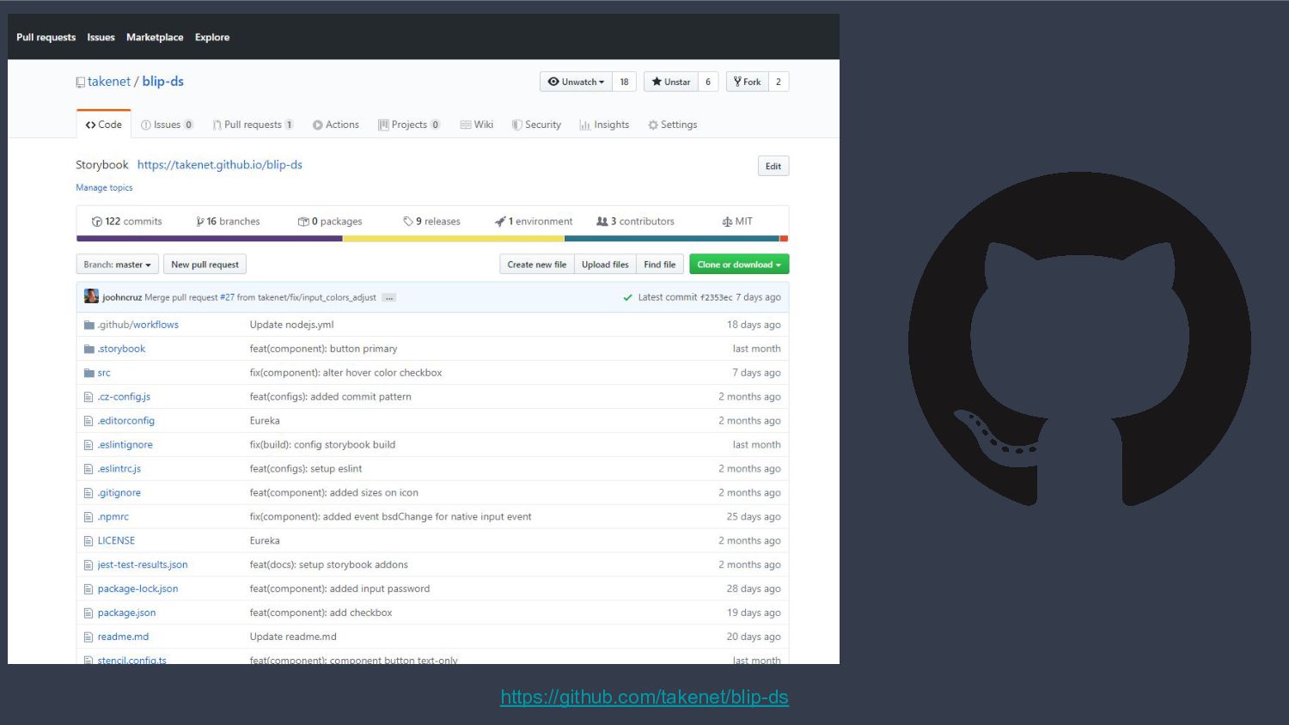Click the file icon beside jest-test-results.json
This screenshot has width=1289, height=725.
[89, 565]
